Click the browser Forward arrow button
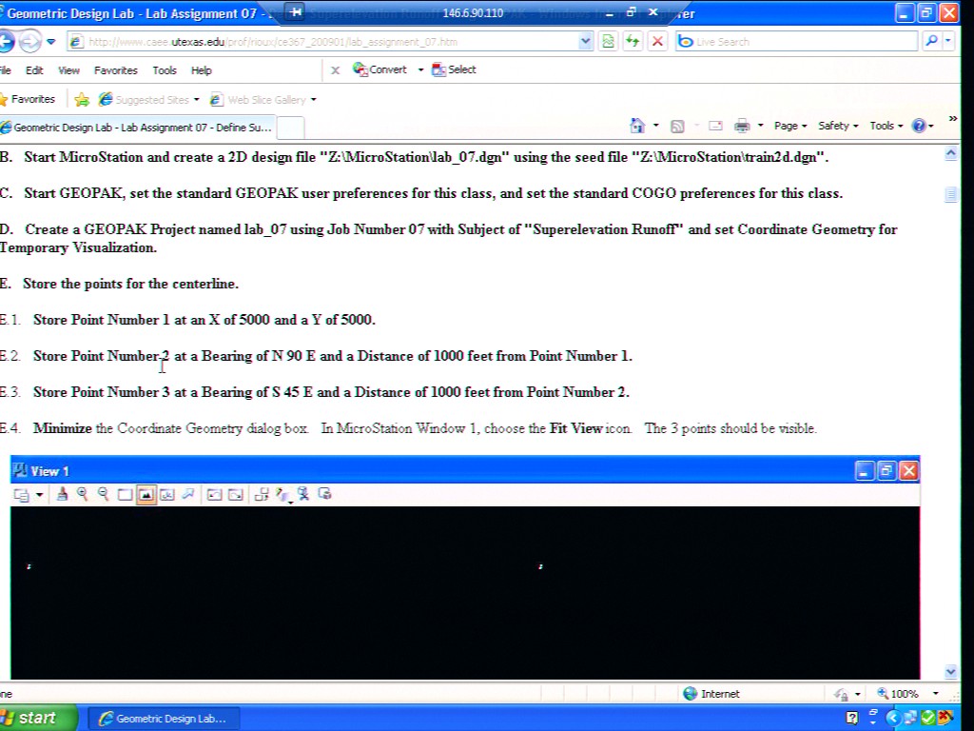Screen dimensions: 974x731 pos(29,42)
